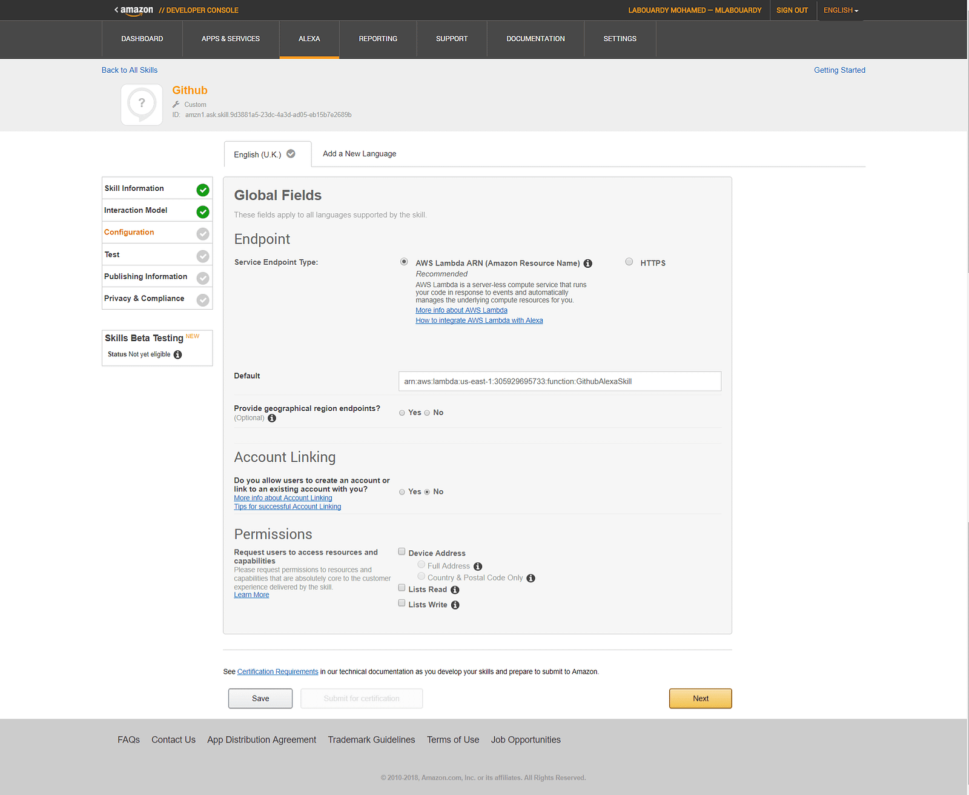The width and height of the screenshot is (969, 795).
Task: Open the Settings menu
Action: tap(620, 39)
